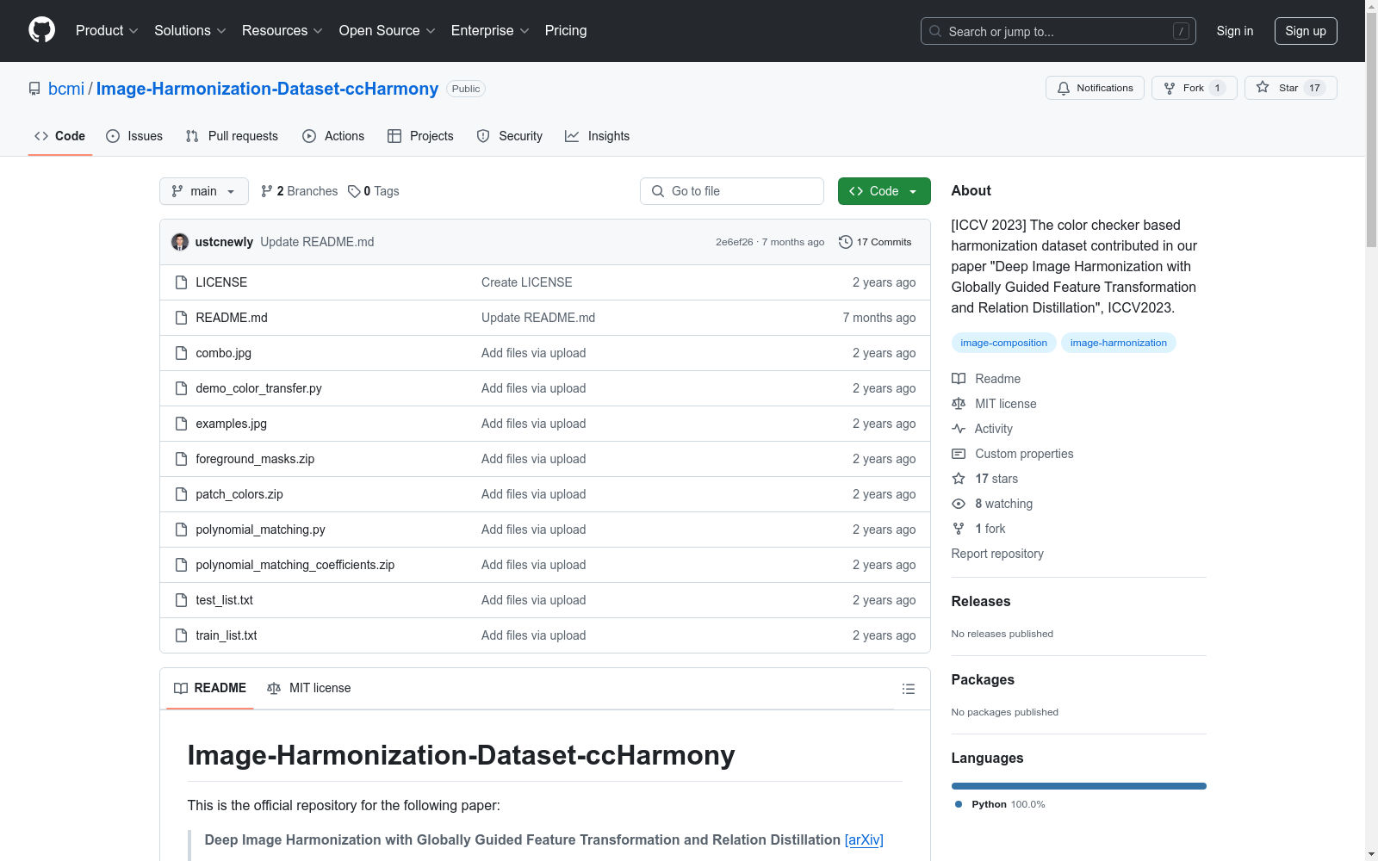The width and height of the screenshot is (1378, 861).
Task: Click the train_list.txt file icon
Action: pos(181,635)
